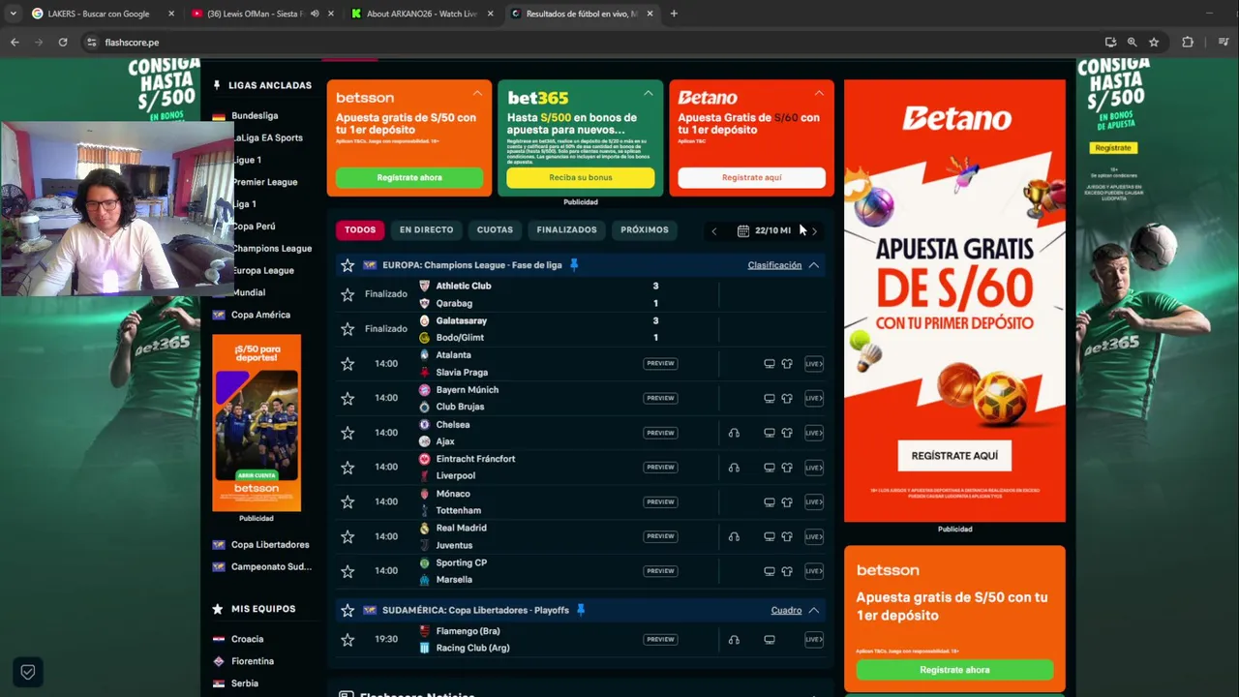Star the Atalanta vs Slavia Praga match
Viewport: 1239px width, 697px height.
pyautogui.click(x=348, y=364)
